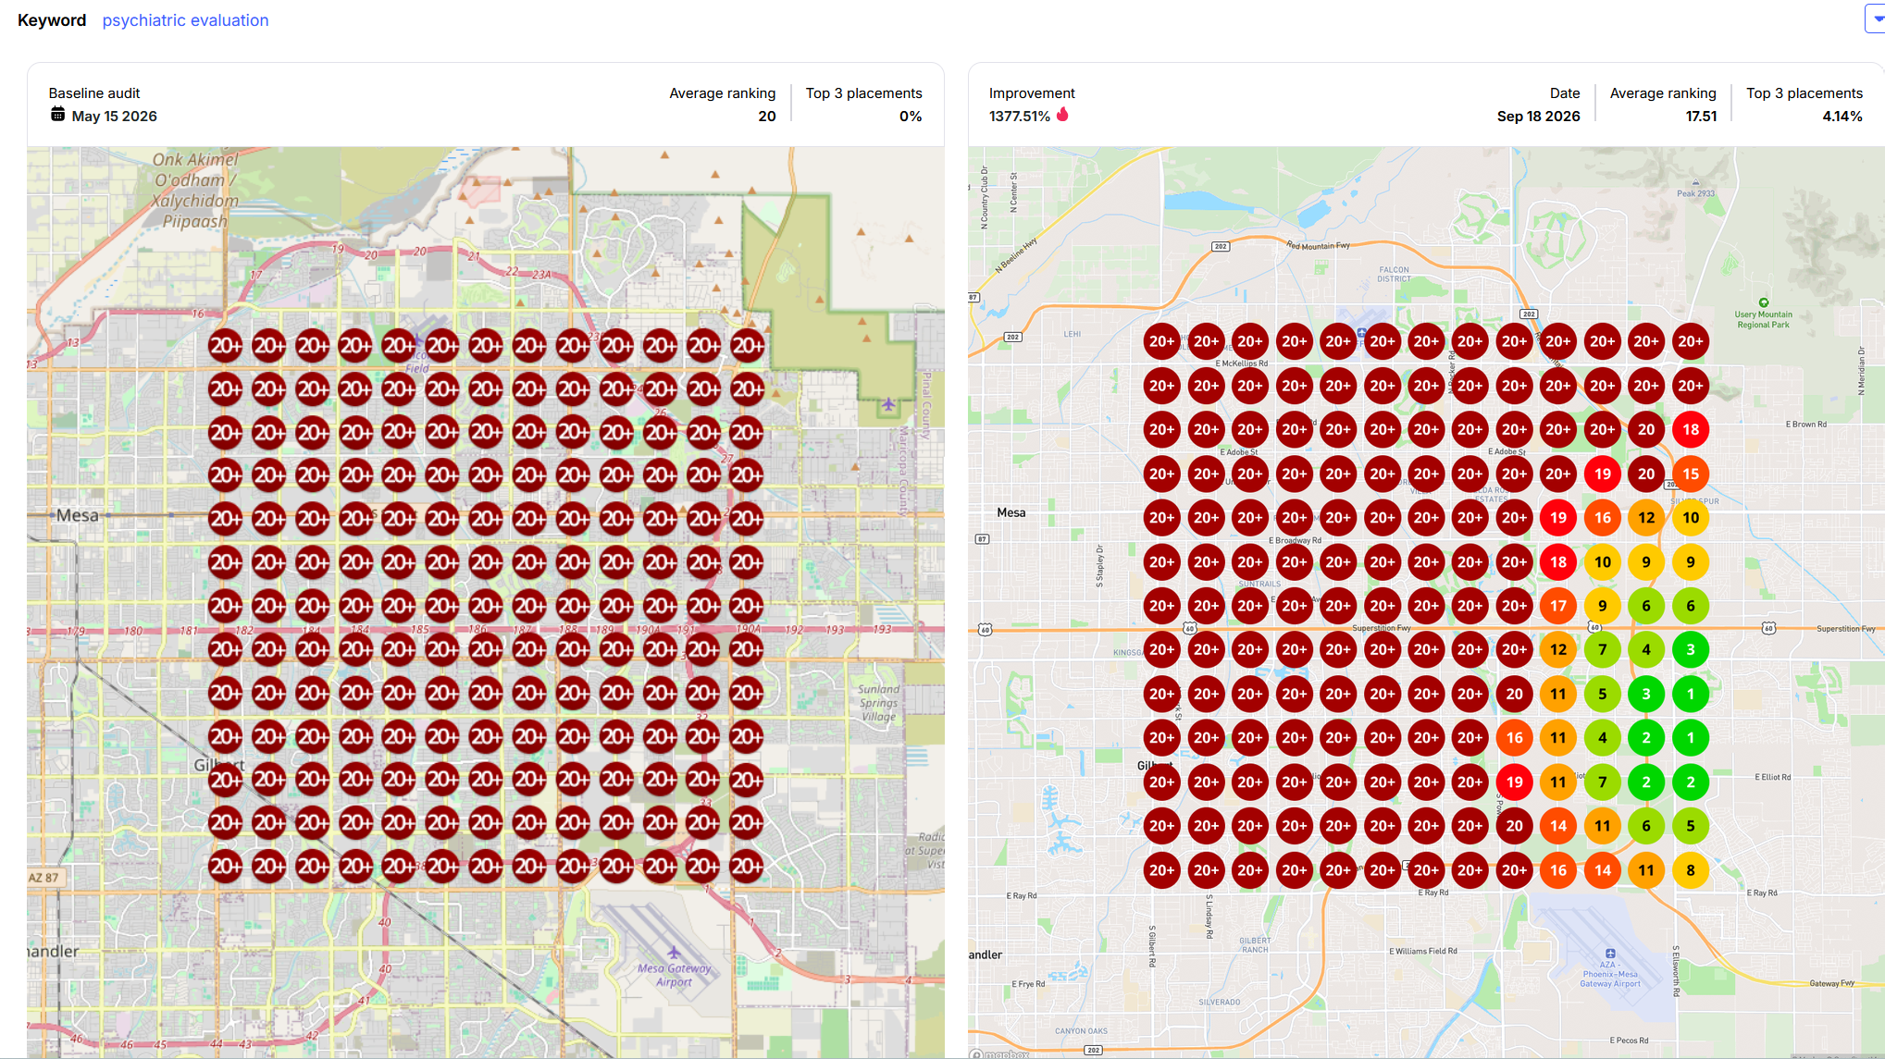Click the E Elliot Rd label on right map

click(x=1772, y=777)
